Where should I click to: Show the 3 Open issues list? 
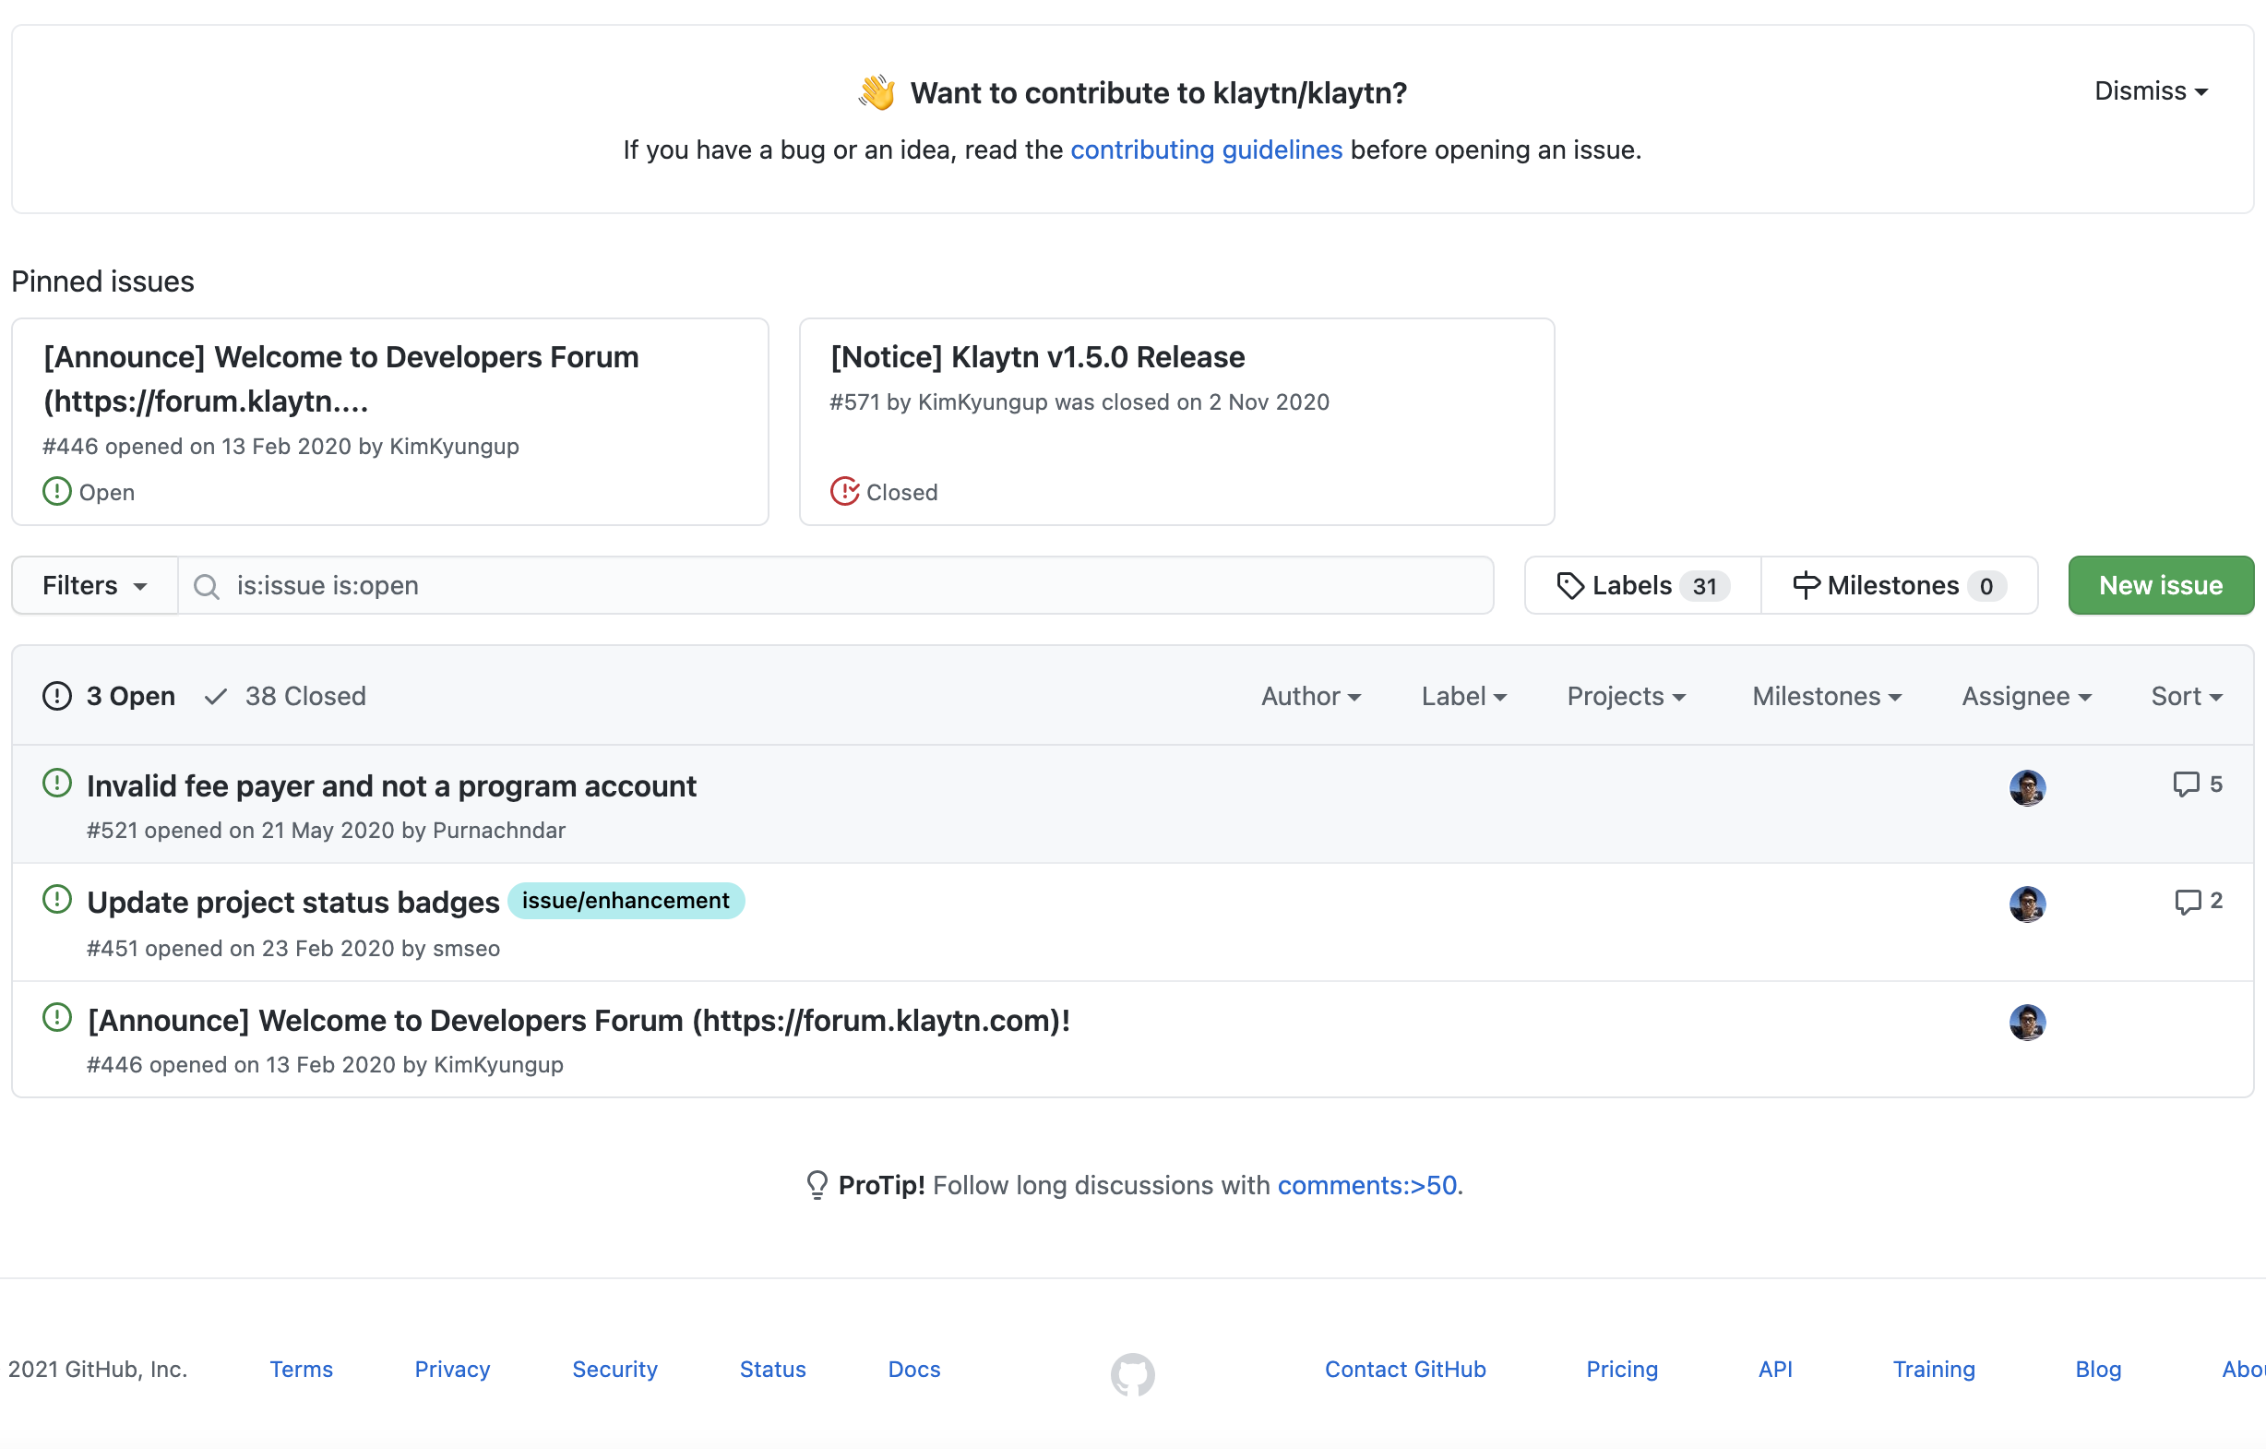tap(110, 696)
